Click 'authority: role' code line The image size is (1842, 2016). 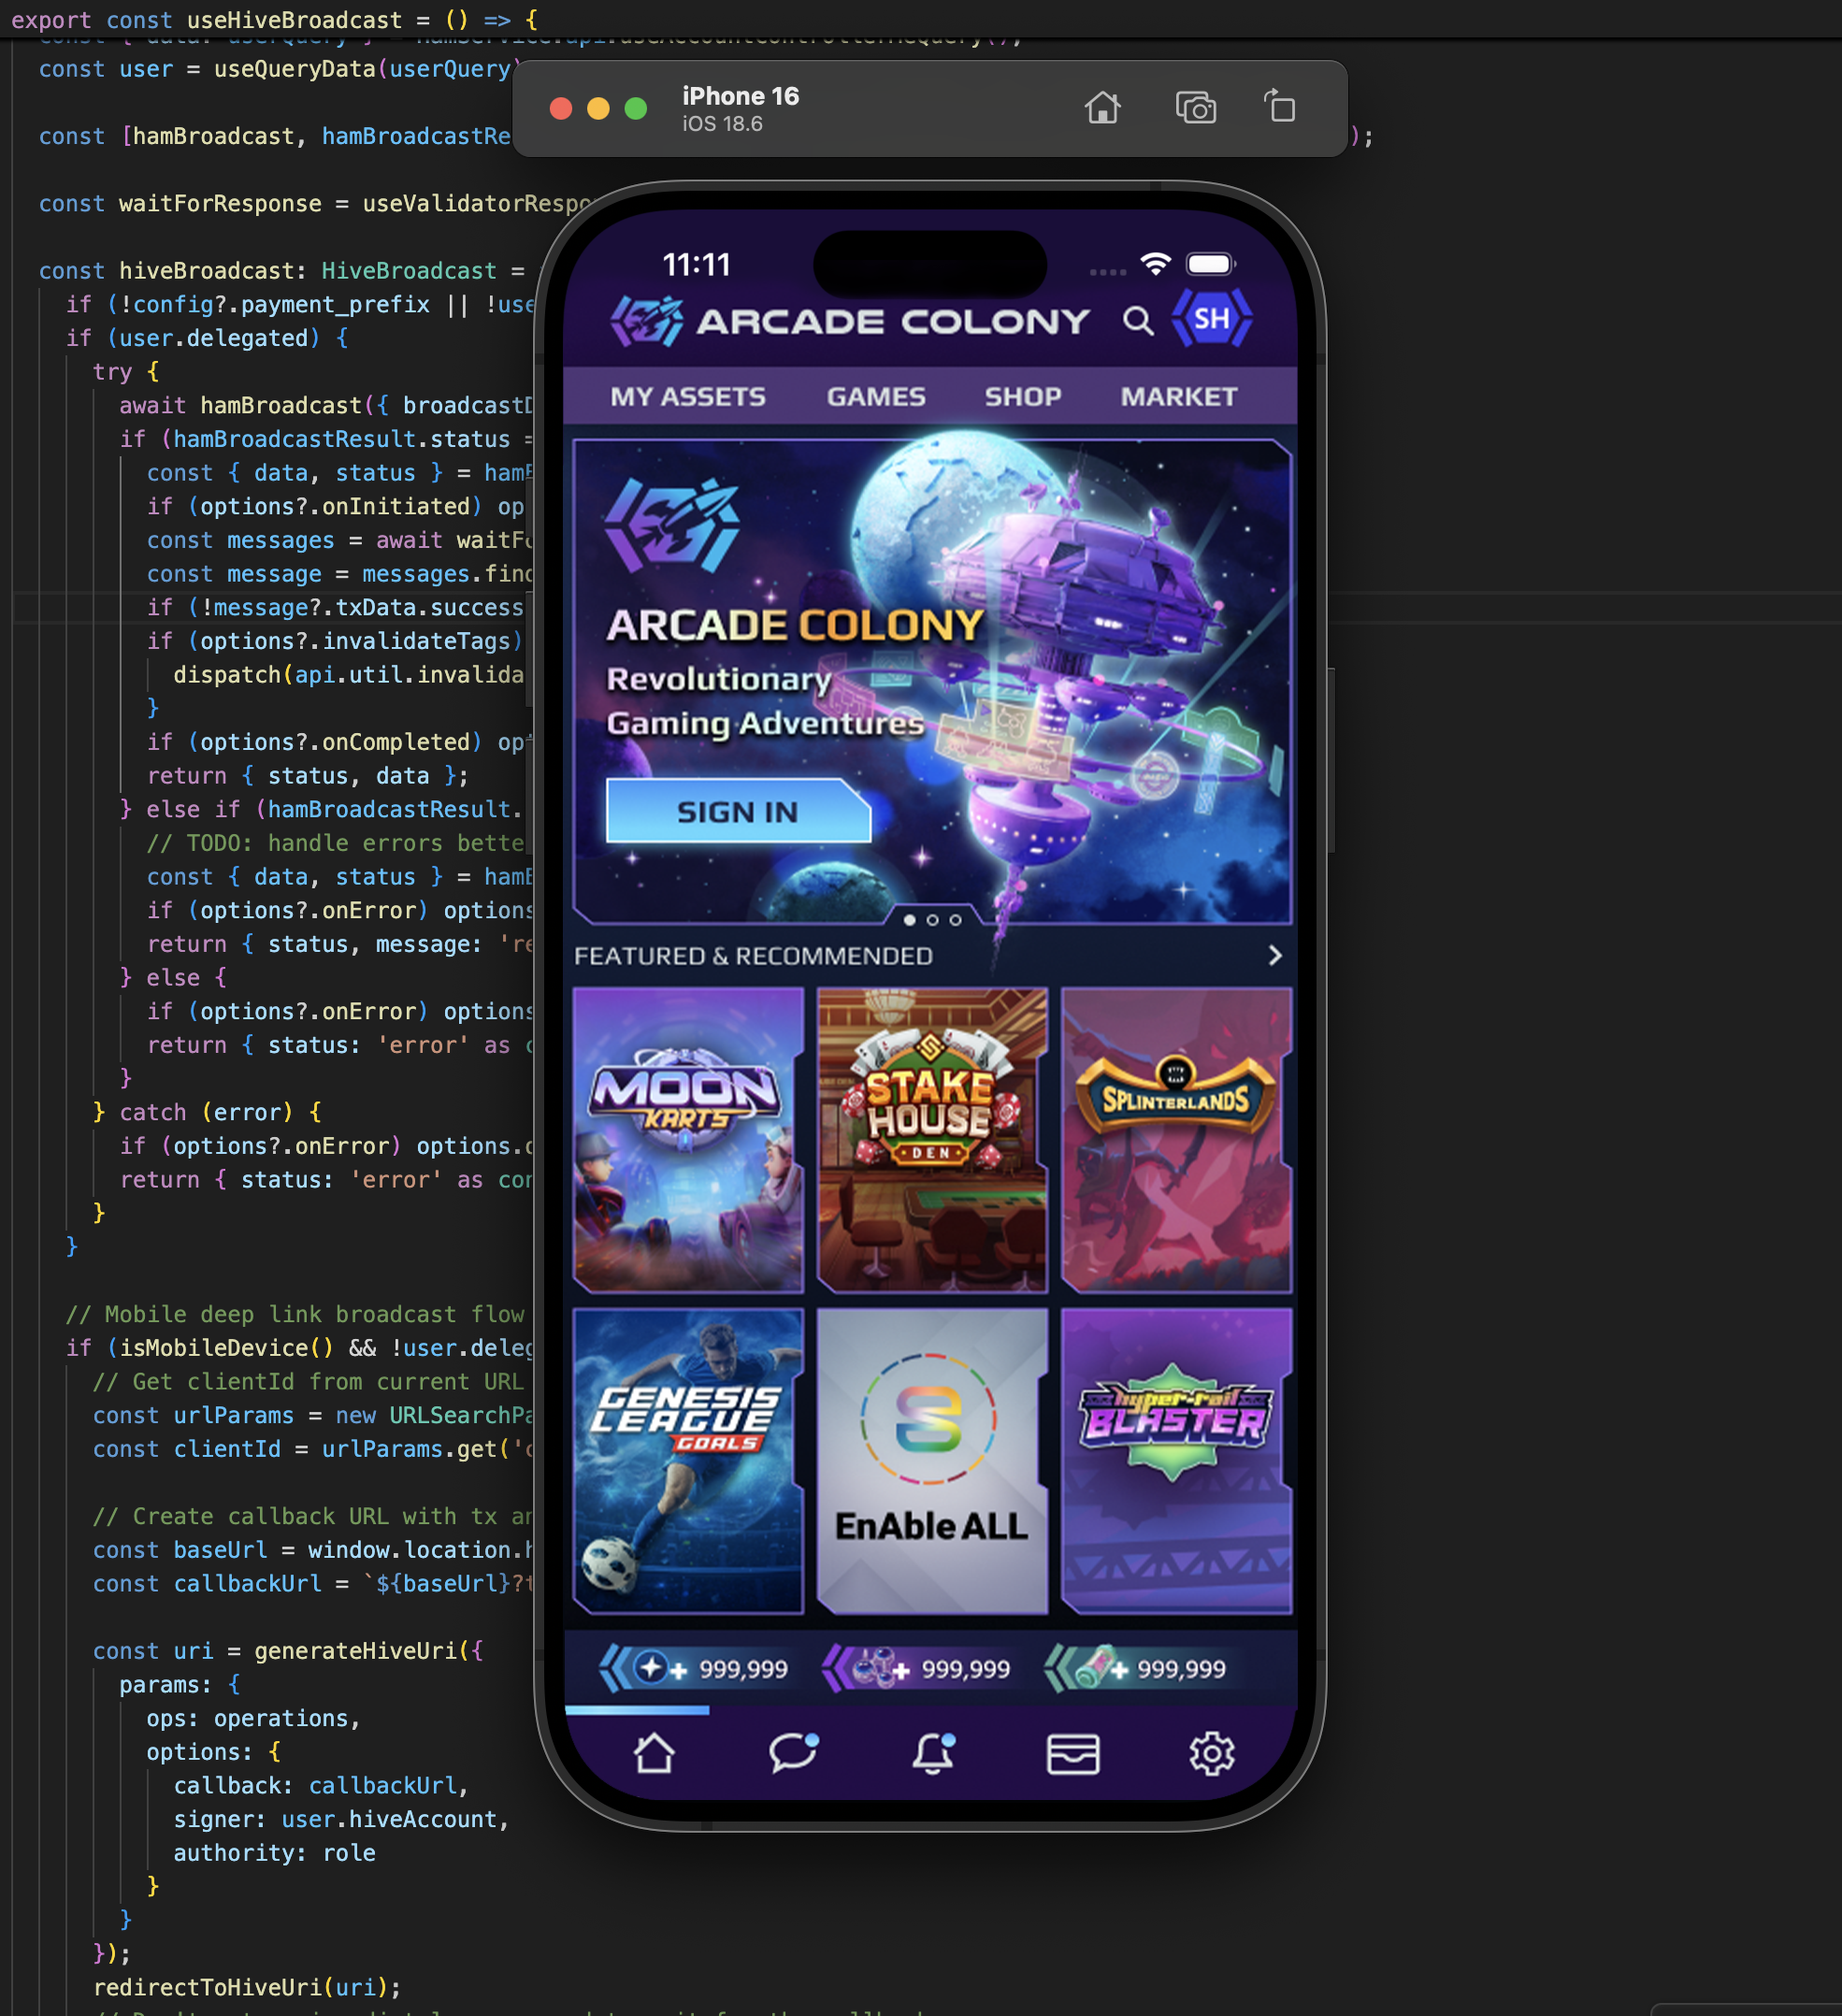[x=275, y=1852]
